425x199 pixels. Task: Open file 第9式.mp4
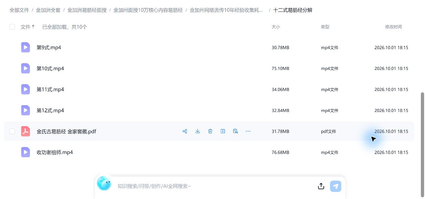49,47
